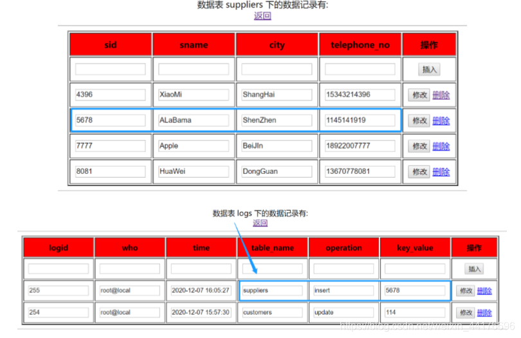Viewport: 521px width, 338px height.
Task: Click the 插入 button in suppliers table
Action: pos(429,70)
